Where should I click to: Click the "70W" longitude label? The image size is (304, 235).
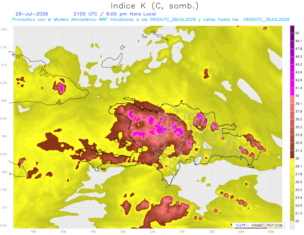[x=212, y=231]
